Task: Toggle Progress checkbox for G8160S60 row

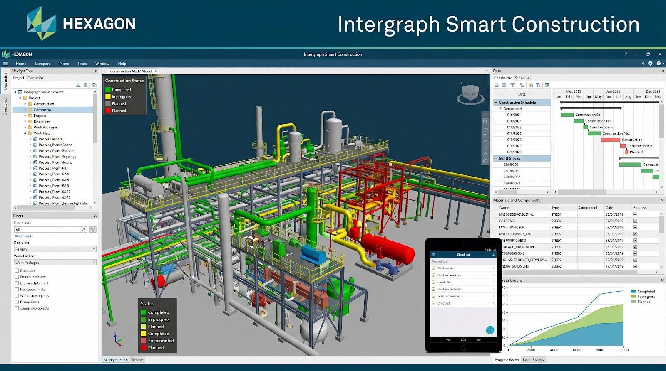Action: (635, 221)
